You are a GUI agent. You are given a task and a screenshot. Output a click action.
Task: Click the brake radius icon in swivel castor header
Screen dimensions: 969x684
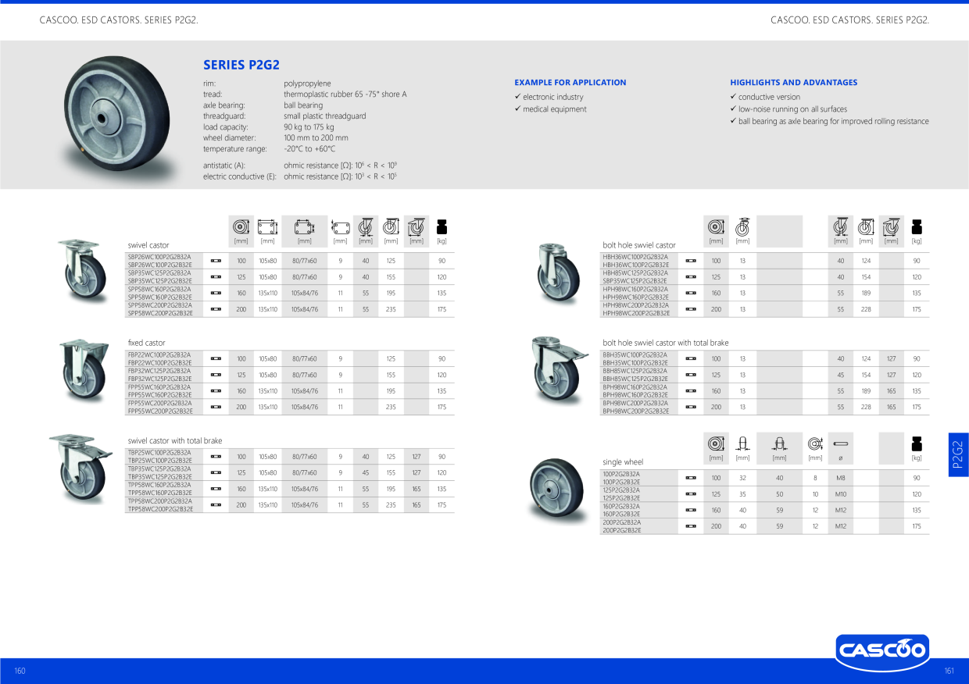417,226
